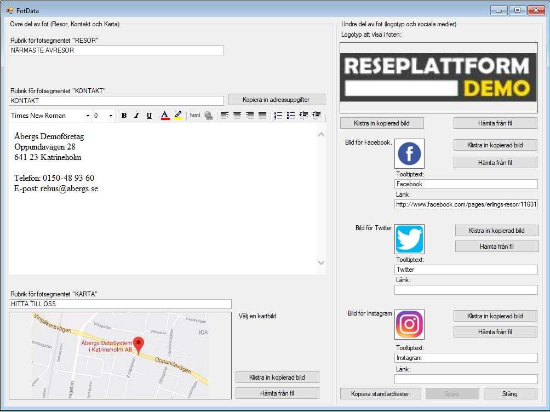Paste copied image for Twitter
This screenshot has height=412, width=550.
click(x=497, y=231)
